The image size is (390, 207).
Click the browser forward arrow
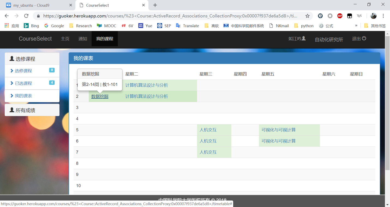tap(16, 16)
